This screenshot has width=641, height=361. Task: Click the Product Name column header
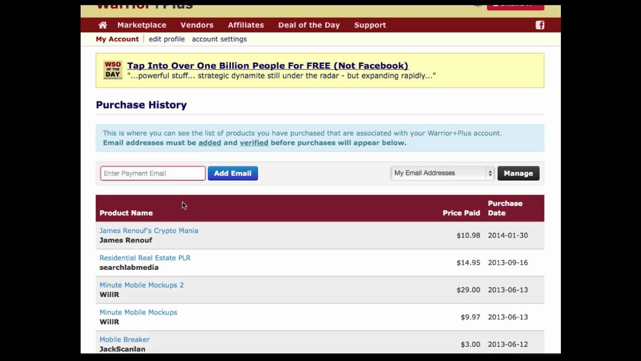(126, 213)
